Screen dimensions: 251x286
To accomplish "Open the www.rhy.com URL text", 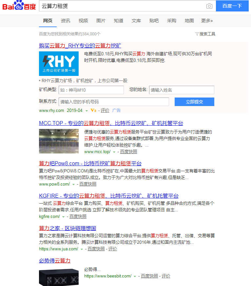I will point(51,110).
